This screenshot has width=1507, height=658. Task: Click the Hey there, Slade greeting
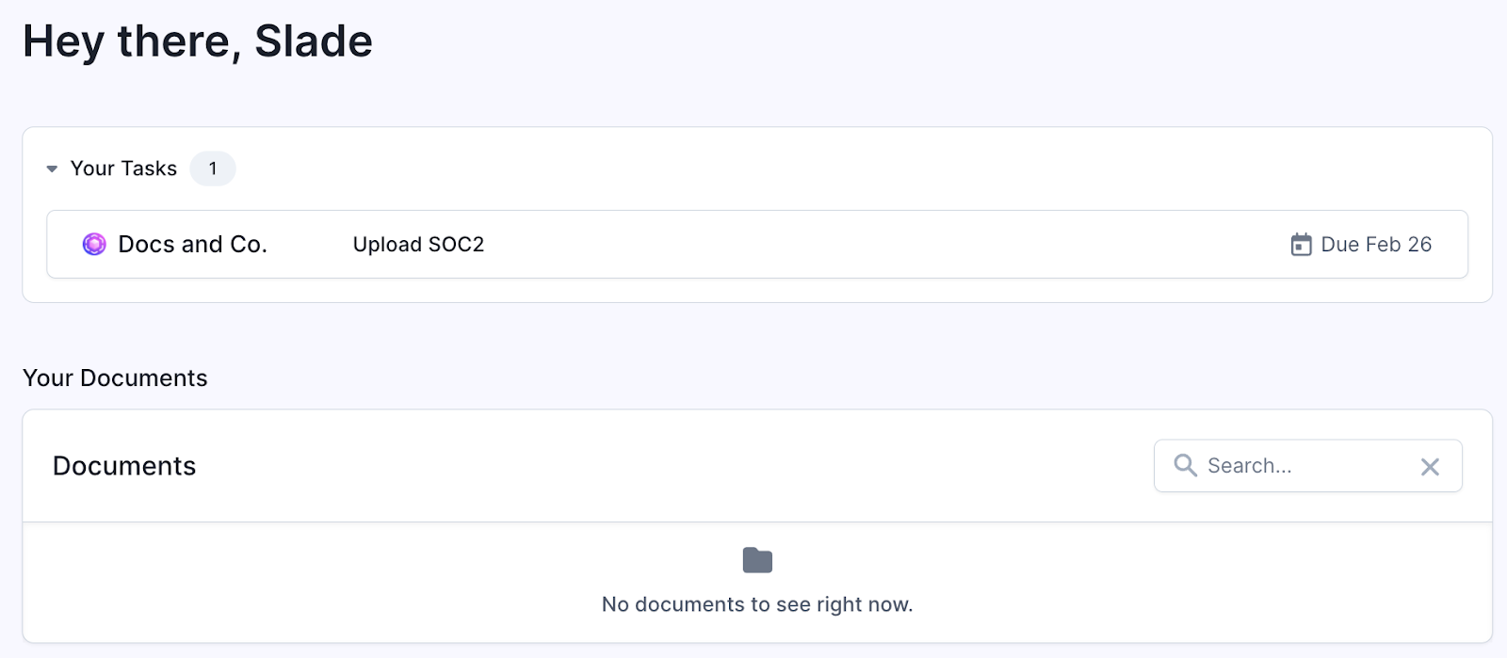198,41
